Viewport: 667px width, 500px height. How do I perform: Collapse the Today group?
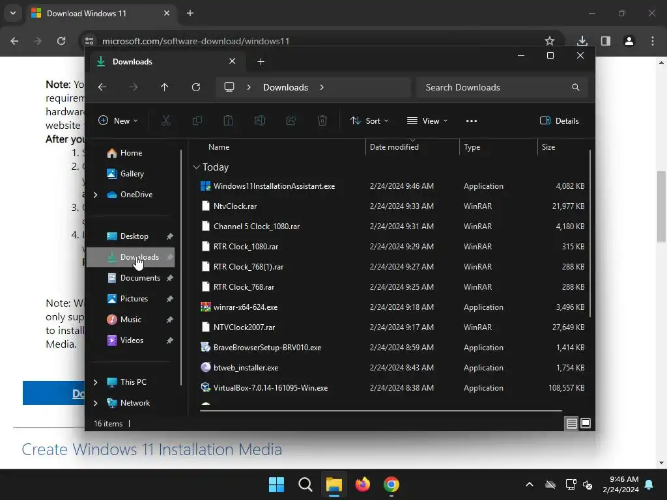tap(196, 167)
